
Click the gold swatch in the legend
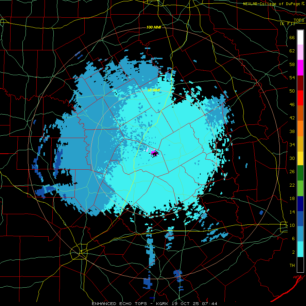300,144
